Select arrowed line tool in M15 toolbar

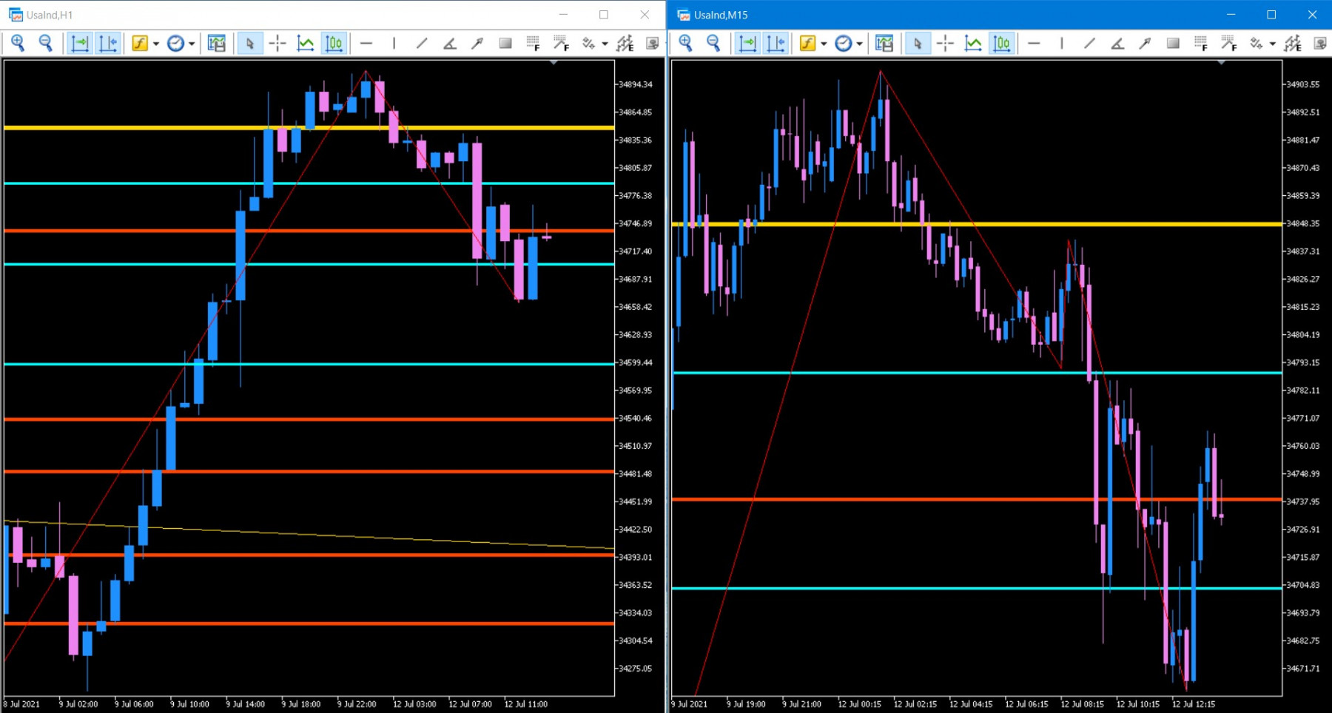tap(1146, 44)
